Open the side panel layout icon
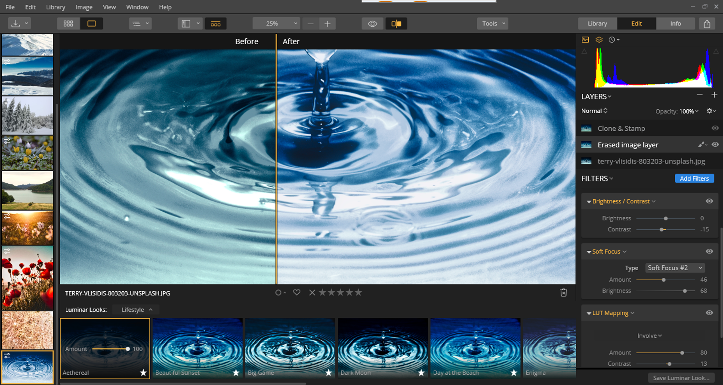723x385 pixels. pyautogui.click(x=186, y=24)
